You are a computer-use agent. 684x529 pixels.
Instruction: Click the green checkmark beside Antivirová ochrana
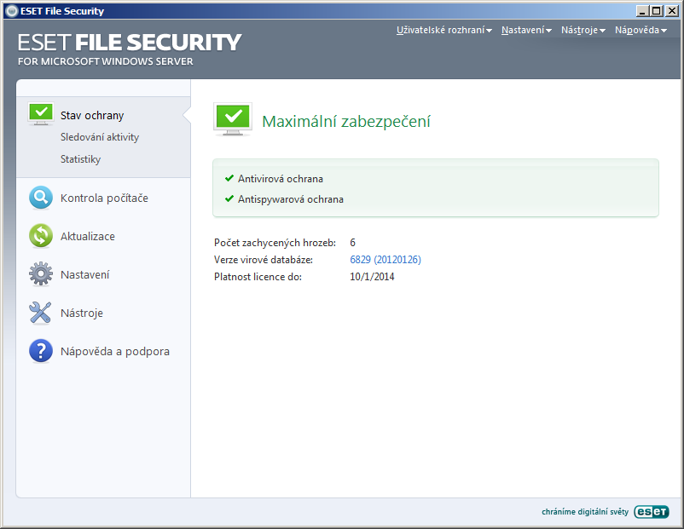229,178
